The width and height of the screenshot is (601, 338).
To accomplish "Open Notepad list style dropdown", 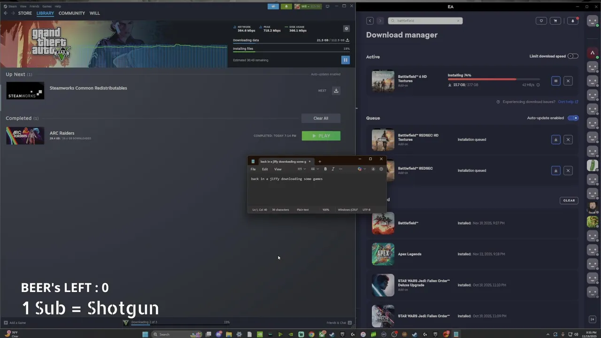I will coord(315,169).
